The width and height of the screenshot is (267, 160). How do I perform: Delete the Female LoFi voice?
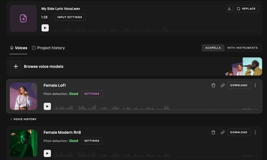pyautogui.click(x=213, y=85)
